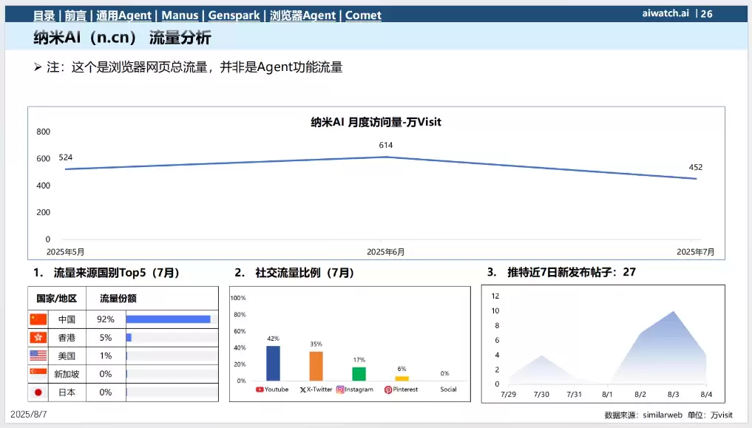Click the 8/1 date axis label
This screenshot has height=428, width=752.
[607, 395]
